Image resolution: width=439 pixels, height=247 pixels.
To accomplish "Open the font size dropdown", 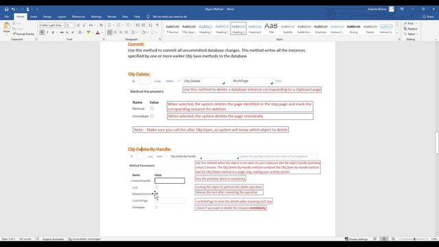I will pos(73,25).
